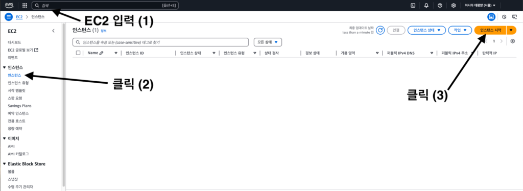523x191 pixels.
Task: Collapse the Elastic Block Store section
Action: pos(4,164)
